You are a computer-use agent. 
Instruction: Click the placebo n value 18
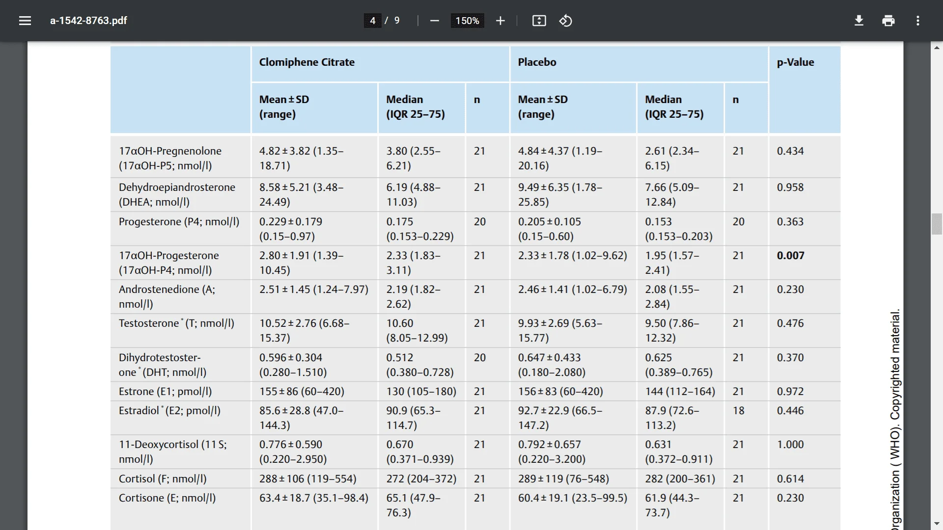tap(738, 411)
